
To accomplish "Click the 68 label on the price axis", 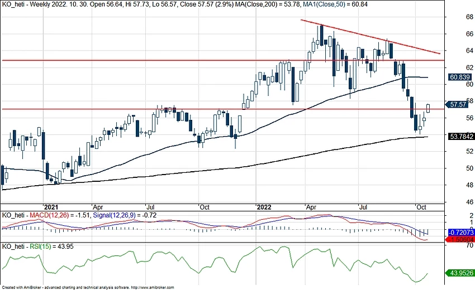I will click(454, 17).
